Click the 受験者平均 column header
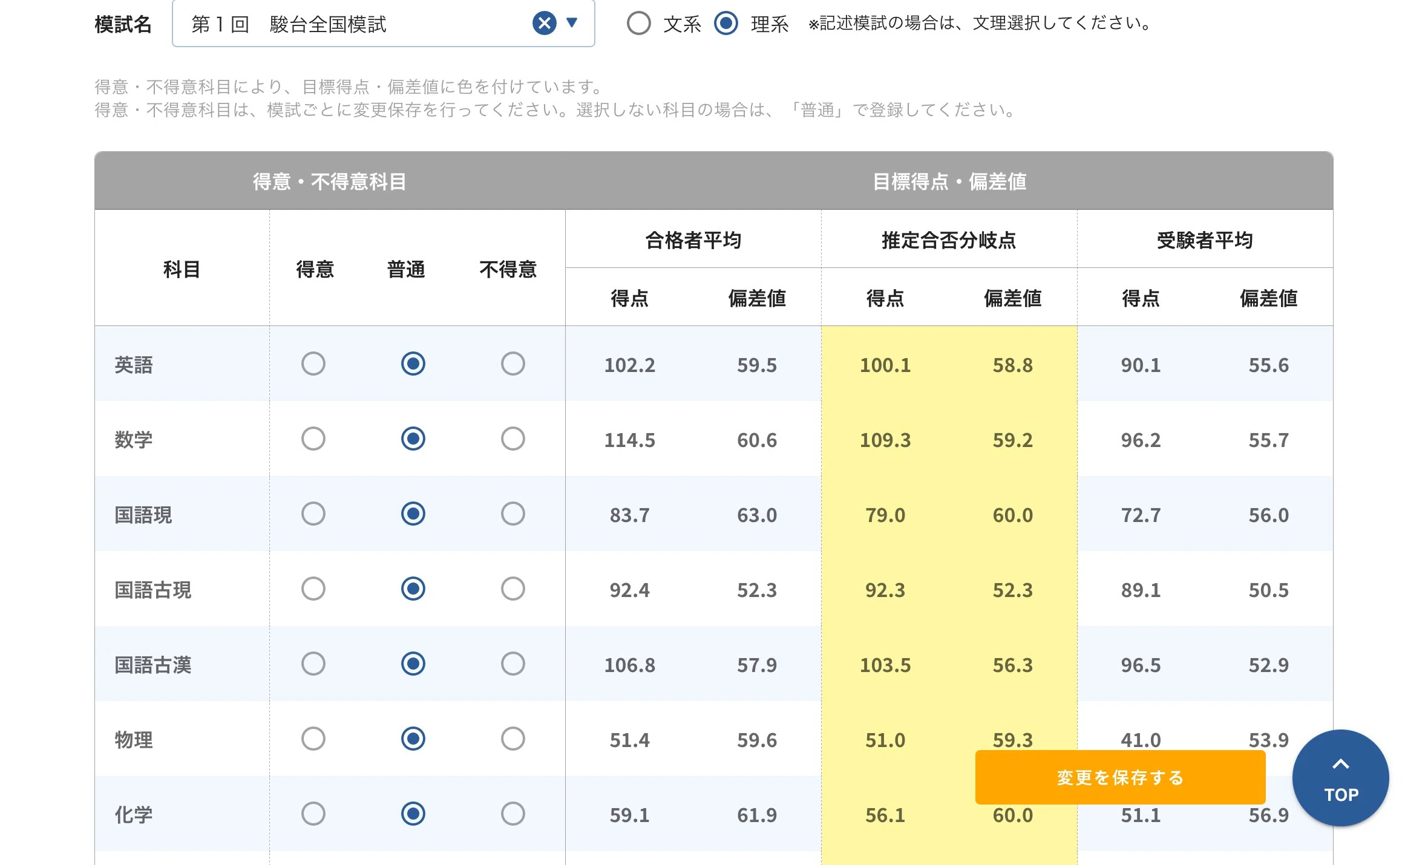Screen dimensions: 1428x865 click(1205, 240)
